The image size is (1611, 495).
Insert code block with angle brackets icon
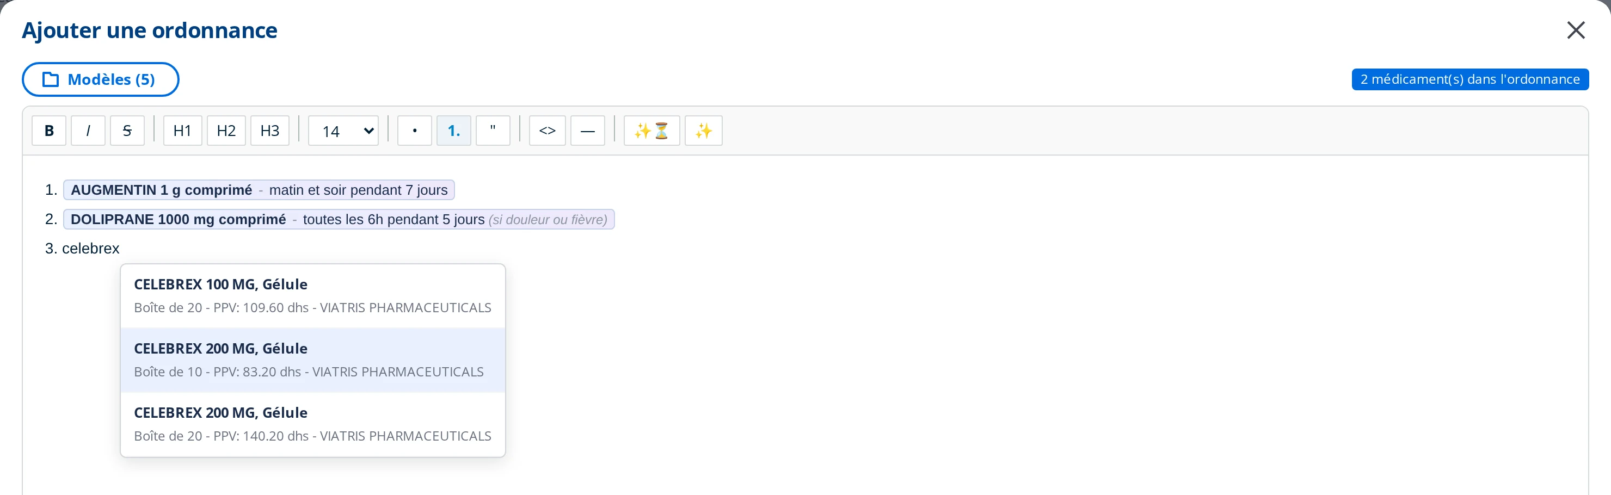click(x=547, y=131)
